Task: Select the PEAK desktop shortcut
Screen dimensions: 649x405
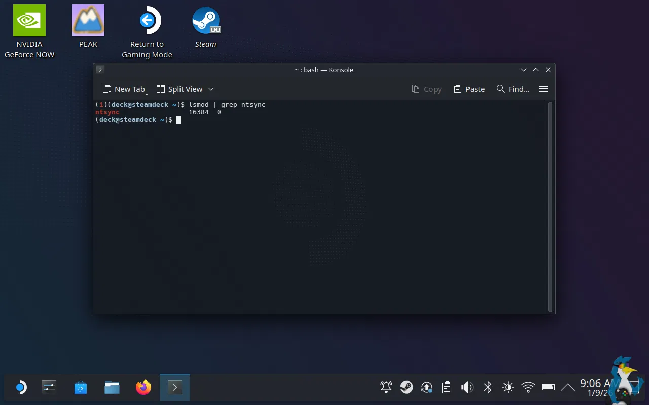Action: tap(88, 26)
